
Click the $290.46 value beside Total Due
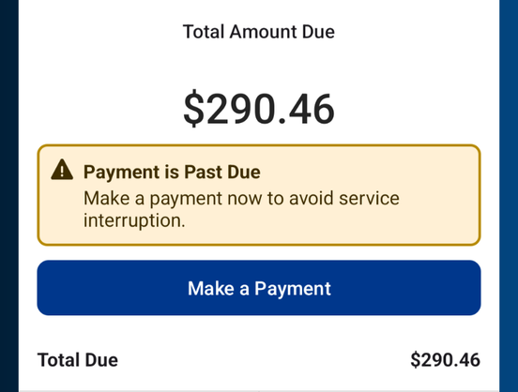445,360
